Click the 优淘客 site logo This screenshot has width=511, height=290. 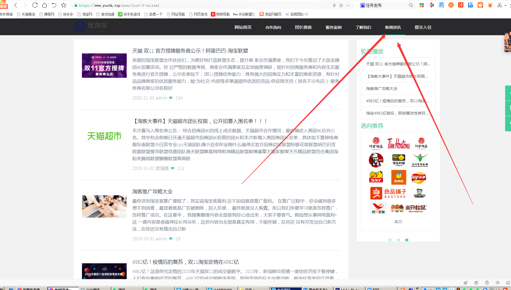coord(91,27)
